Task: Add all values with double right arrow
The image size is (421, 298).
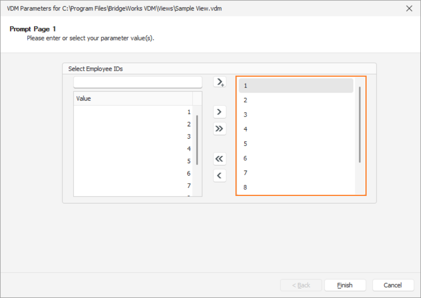Action: 220,129
